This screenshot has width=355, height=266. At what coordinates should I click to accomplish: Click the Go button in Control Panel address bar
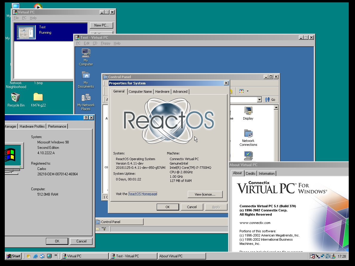(270, 100)
